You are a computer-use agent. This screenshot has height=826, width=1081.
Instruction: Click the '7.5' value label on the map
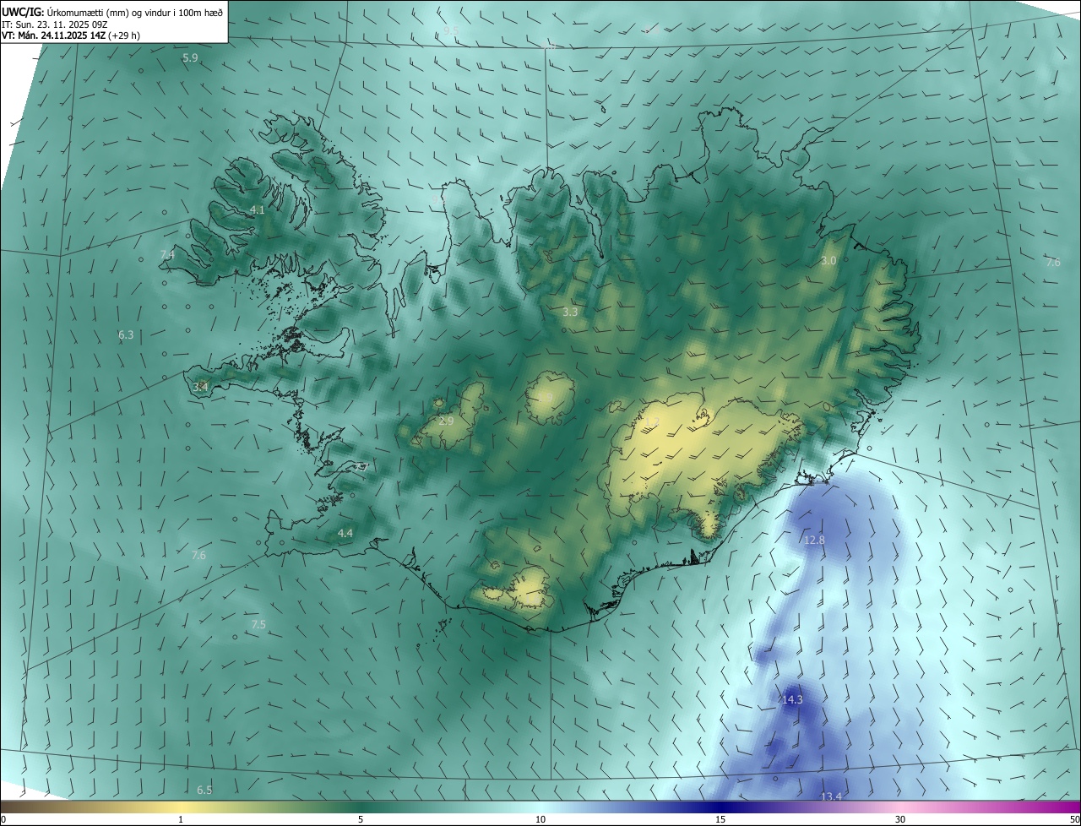258,624
